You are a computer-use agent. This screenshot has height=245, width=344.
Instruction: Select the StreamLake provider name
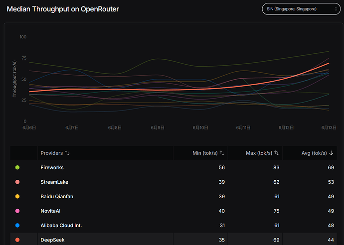[54, 182]
